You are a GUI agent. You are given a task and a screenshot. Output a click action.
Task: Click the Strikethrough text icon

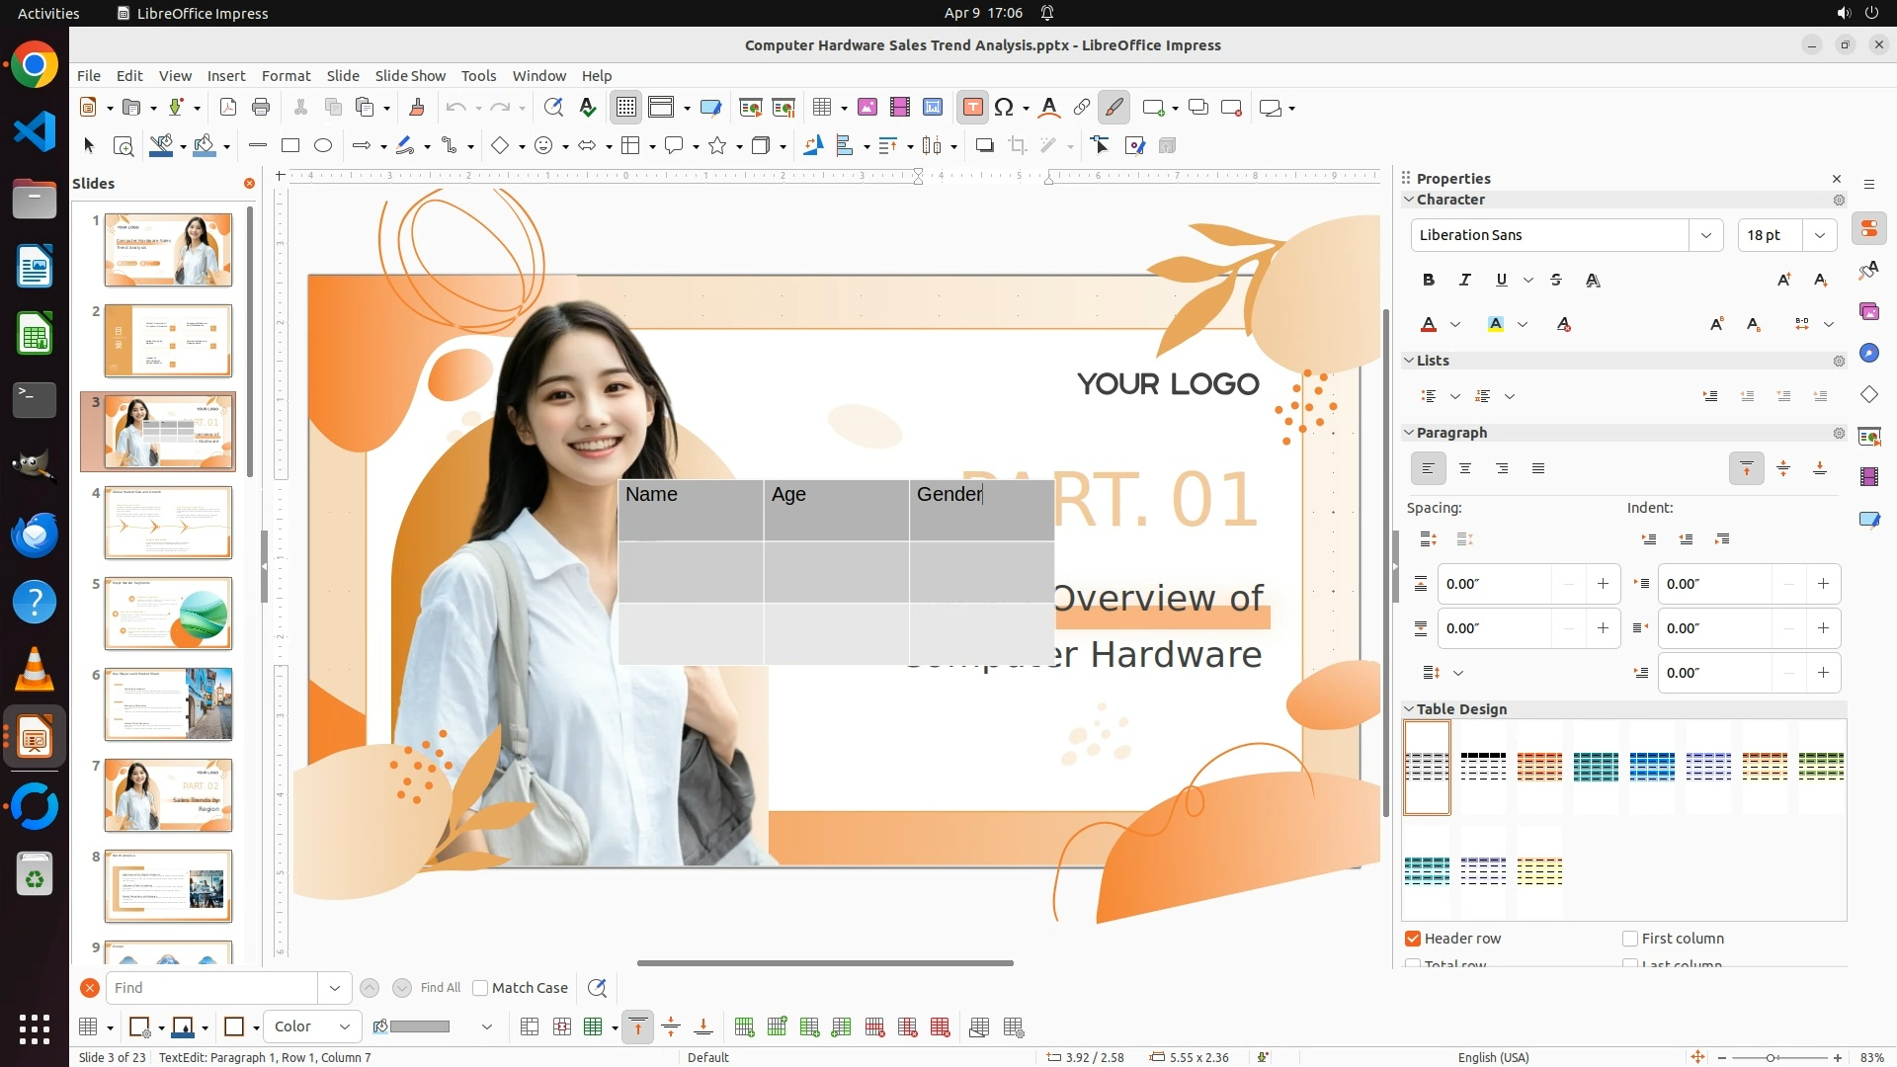1556,281
